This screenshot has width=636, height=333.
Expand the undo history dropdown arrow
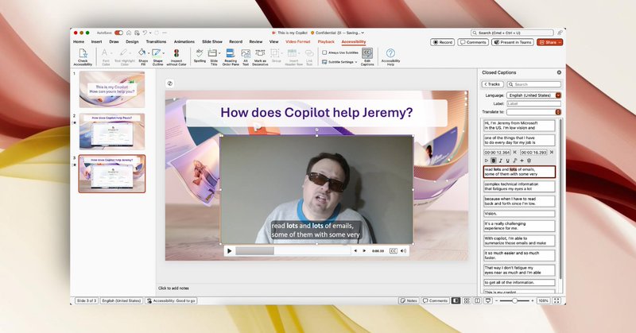click(150, 33)
